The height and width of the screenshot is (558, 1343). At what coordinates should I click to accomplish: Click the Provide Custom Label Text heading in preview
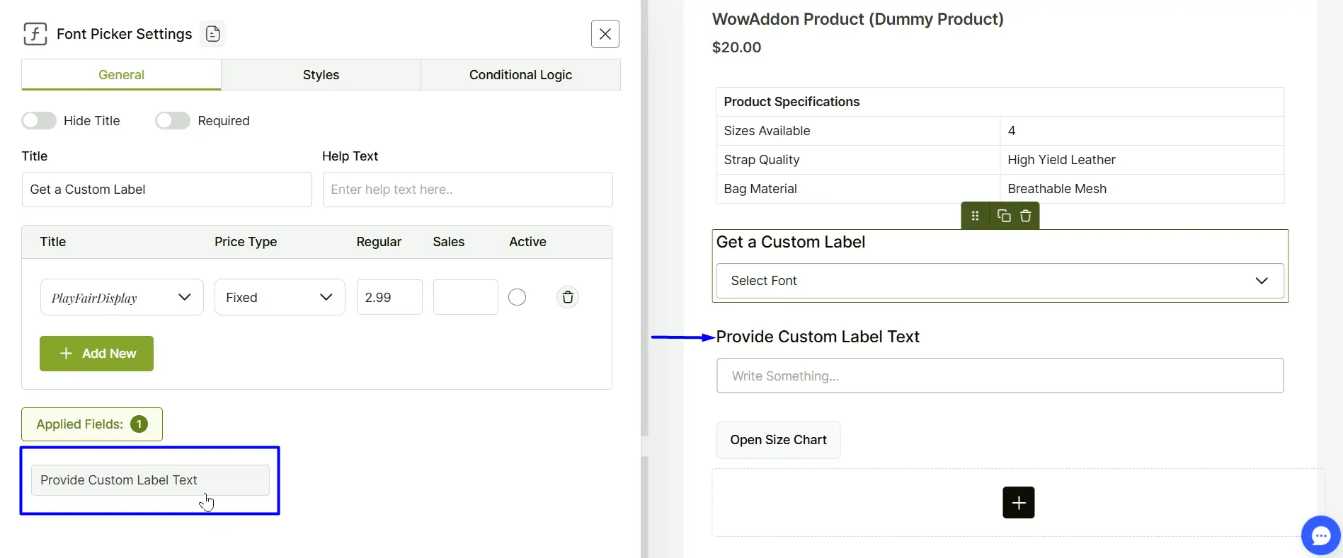pyautogui.click(x=818, y=337)
